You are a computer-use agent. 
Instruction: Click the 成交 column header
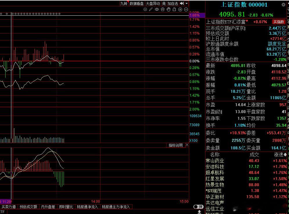click(x=254, y=155)
